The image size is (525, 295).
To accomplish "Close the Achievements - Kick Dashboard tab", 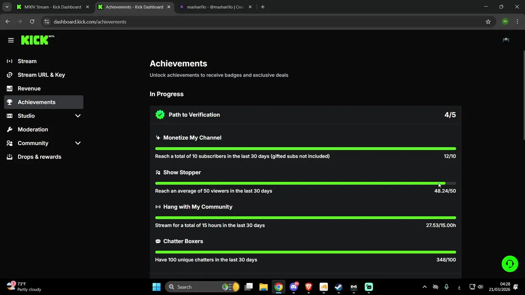I will [x=169, y=7].
